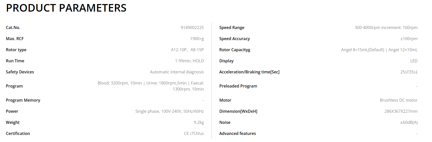Select the Program Memory label
Viewport: 432px width, 142px height.
tap(23, 100)
